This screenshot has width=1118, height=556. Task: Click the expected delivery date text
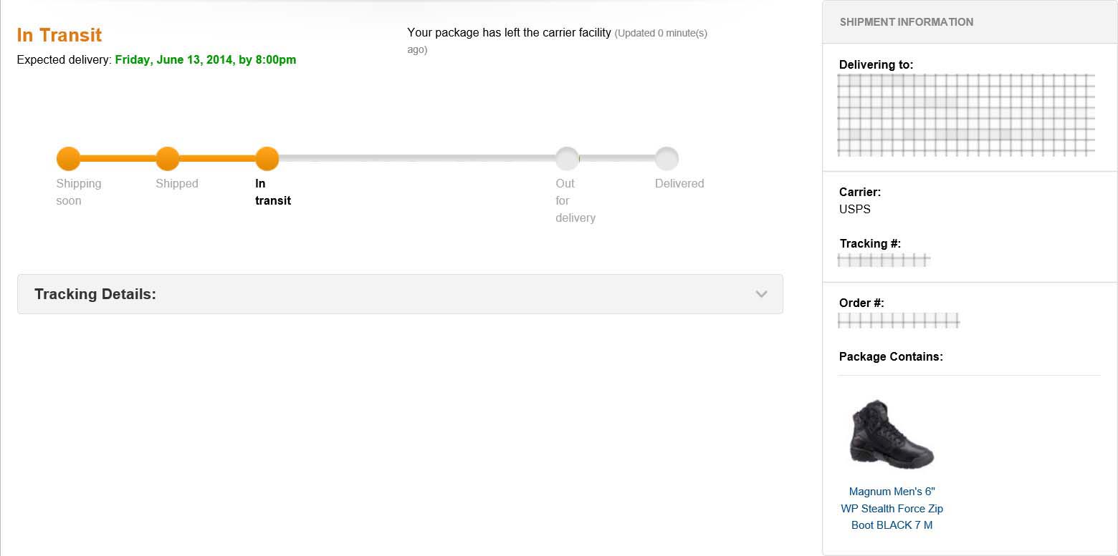coord(206,60)
